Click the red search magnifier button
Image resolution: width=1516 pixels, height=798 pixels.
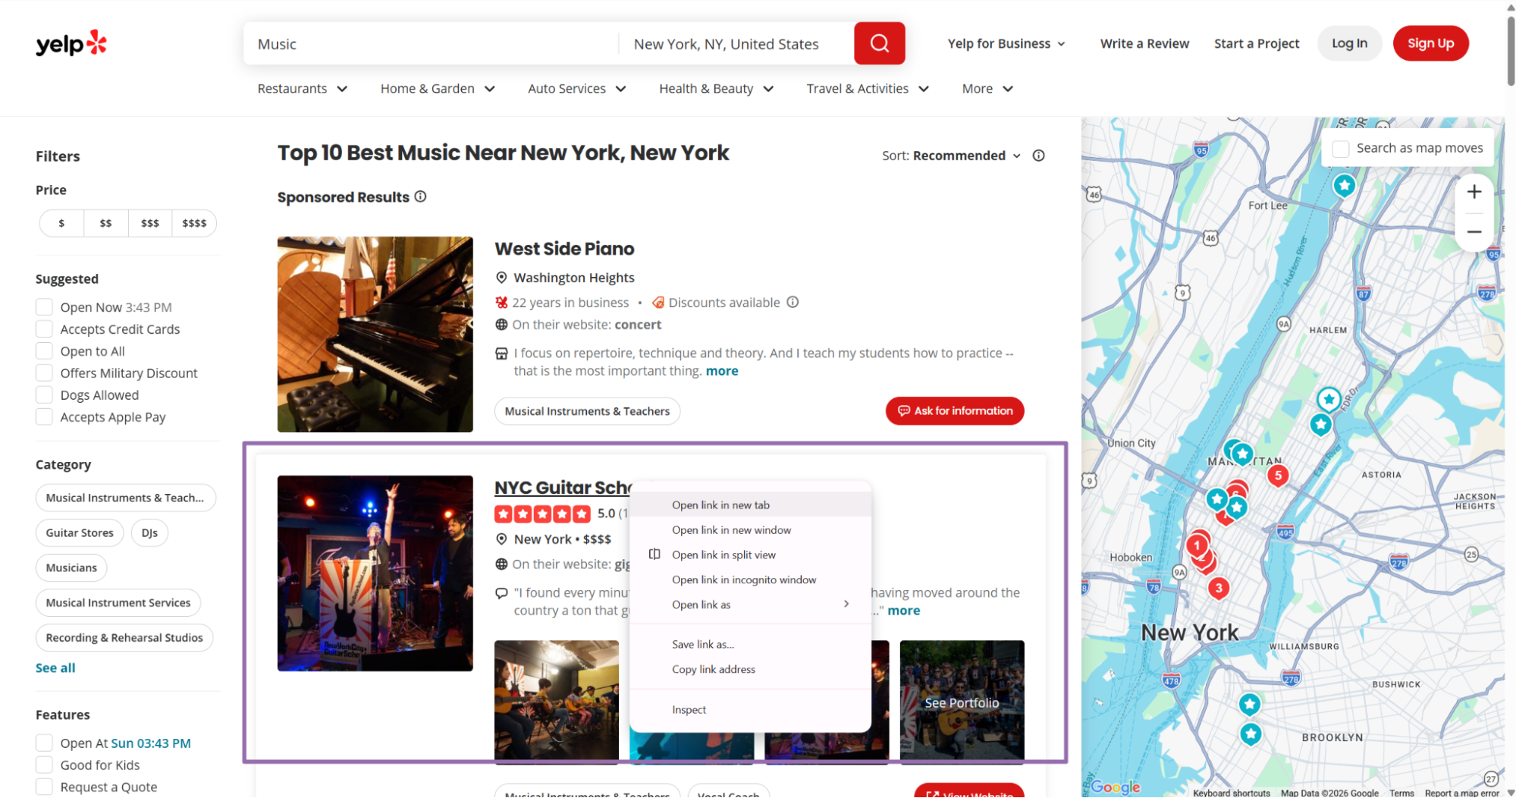click(879, 43)
